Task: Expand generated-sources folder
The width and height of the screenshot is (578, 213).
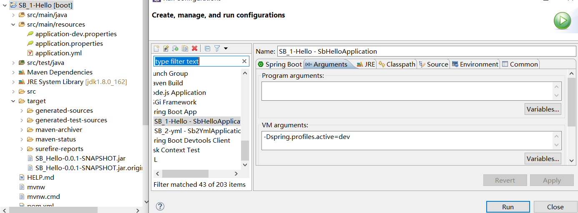Action: [x=22, y=110]
